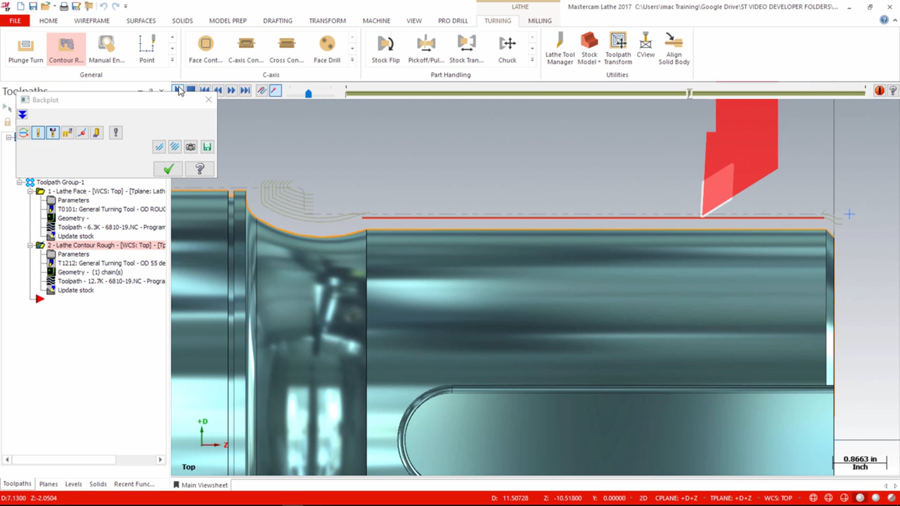
Task: Open the TURNING ribbon tab
Action: click(498, 21)
